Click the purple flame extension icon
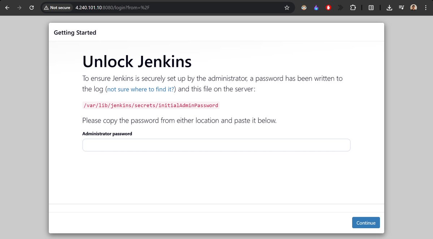Screen dimensions: 433x239 [x=316, y=7]
